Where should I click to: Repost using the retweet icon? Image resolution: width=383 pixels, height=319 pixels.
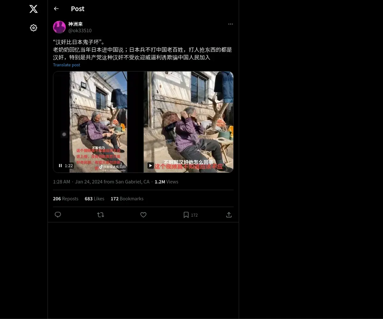(x=101, y=215)
